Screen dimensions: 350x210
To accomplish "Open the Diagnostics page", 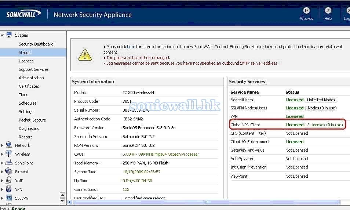I will 29,128.
